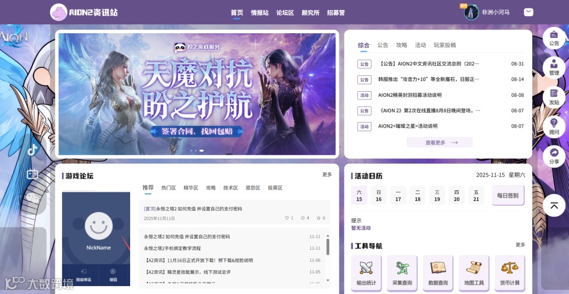
Task: Select the 攻略 news tab
Action: [401, 45]
